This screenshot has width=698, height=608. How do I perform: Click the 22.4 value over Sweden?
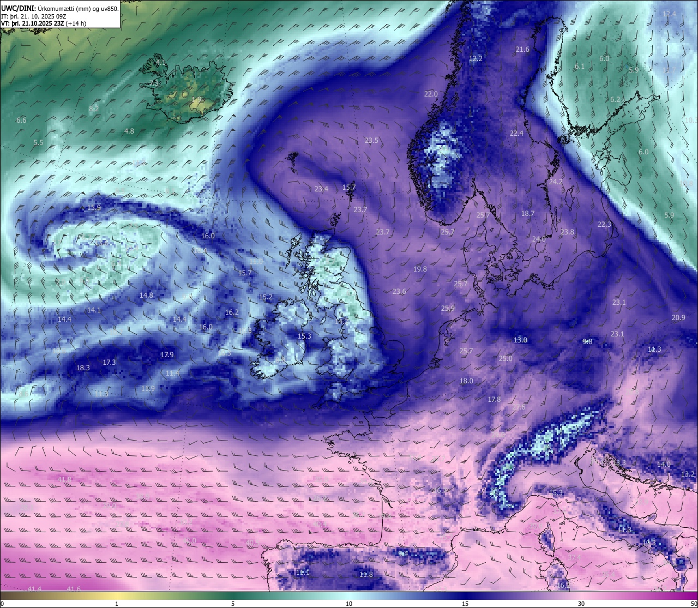[x=516, y=134]
